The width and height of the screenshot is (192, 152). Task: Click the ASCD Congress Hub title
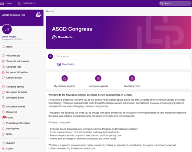14,15
